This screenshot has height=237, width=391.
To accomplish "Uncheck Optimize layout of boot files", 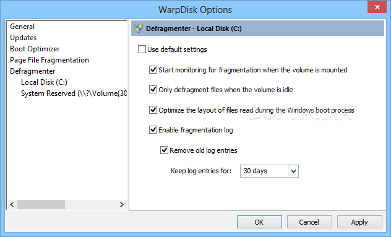I will click(x=153, y=110).
